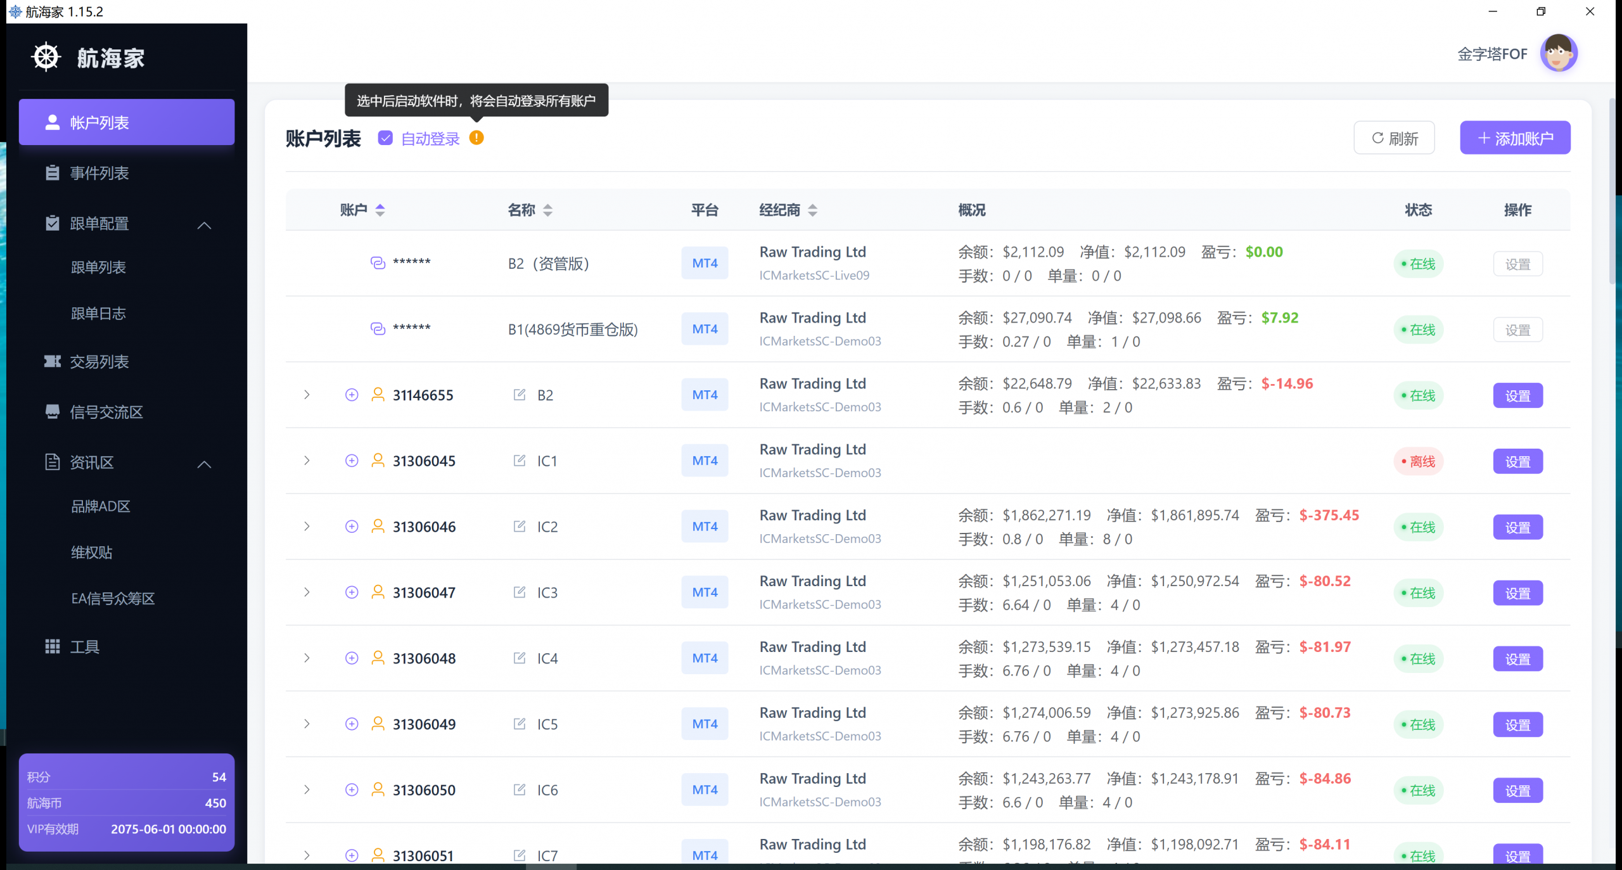This screenshot has width=1622, height=870.
Task: Click the user avatar at top right
Action: pos(1558,54)
